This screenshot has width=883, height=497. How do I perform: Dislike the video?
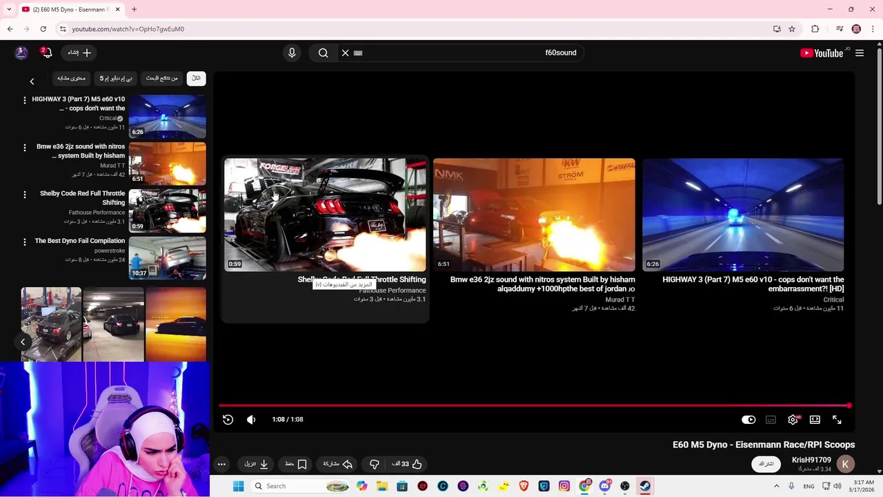(375, 465)
